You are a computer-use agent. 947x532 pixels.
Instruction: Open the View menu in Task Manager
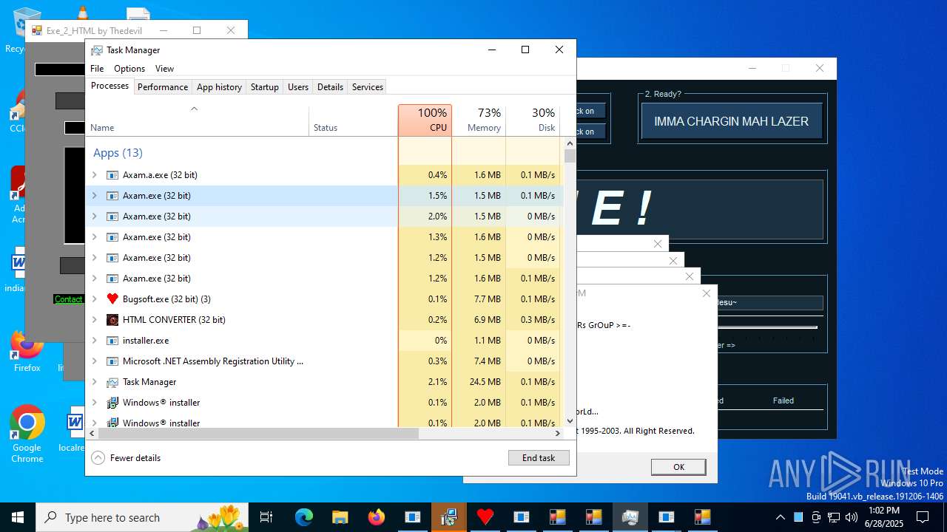[164, 69]
